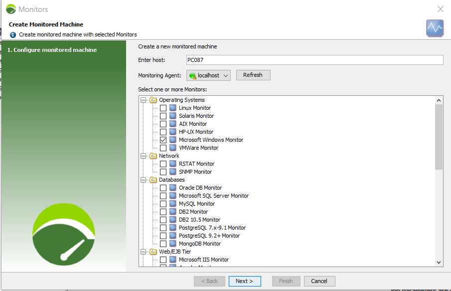The height and width of the screenshot is (291, 451).
Task: Click the Microsoft IIS Monitor icon
Action: point(173,260)
